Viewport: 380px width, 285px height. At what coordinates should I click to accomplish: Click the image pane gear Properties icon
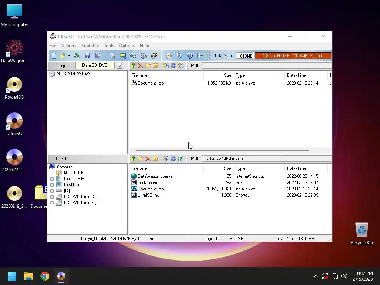(x=173, y=66)
